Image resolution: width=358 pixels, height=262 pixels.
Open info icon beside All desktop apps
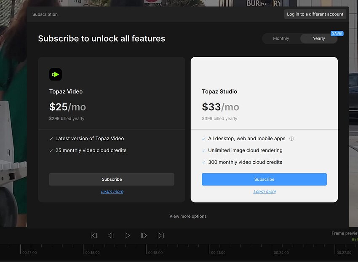(291, 139)
